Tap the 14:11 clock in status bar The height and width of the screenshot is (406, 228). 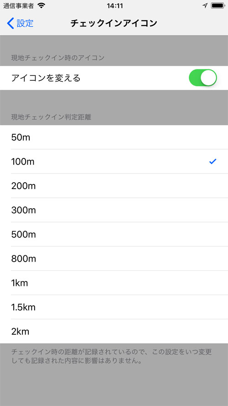point(115,5)
